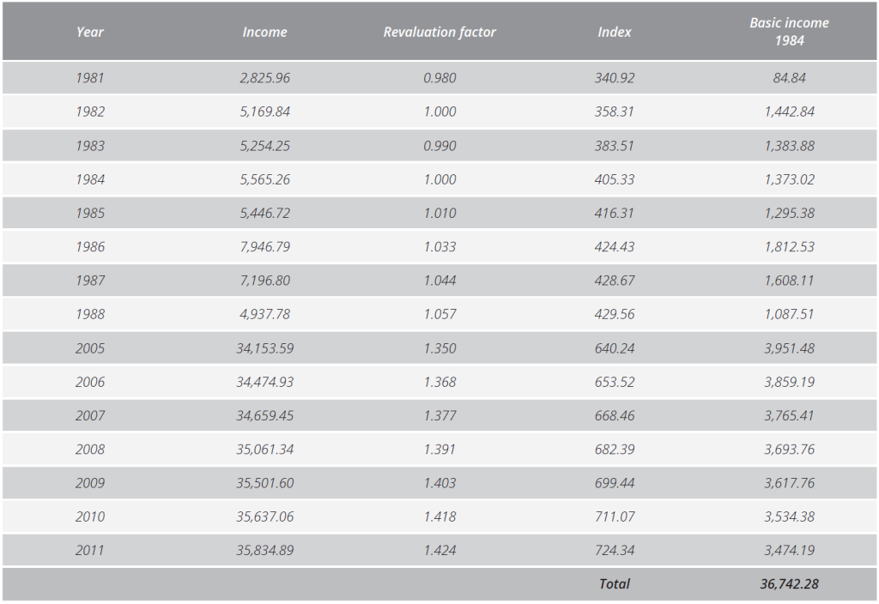879x604 pixels.
Task: Click revaluation factor 1.403 for 2009
Action: click(439, 483)
